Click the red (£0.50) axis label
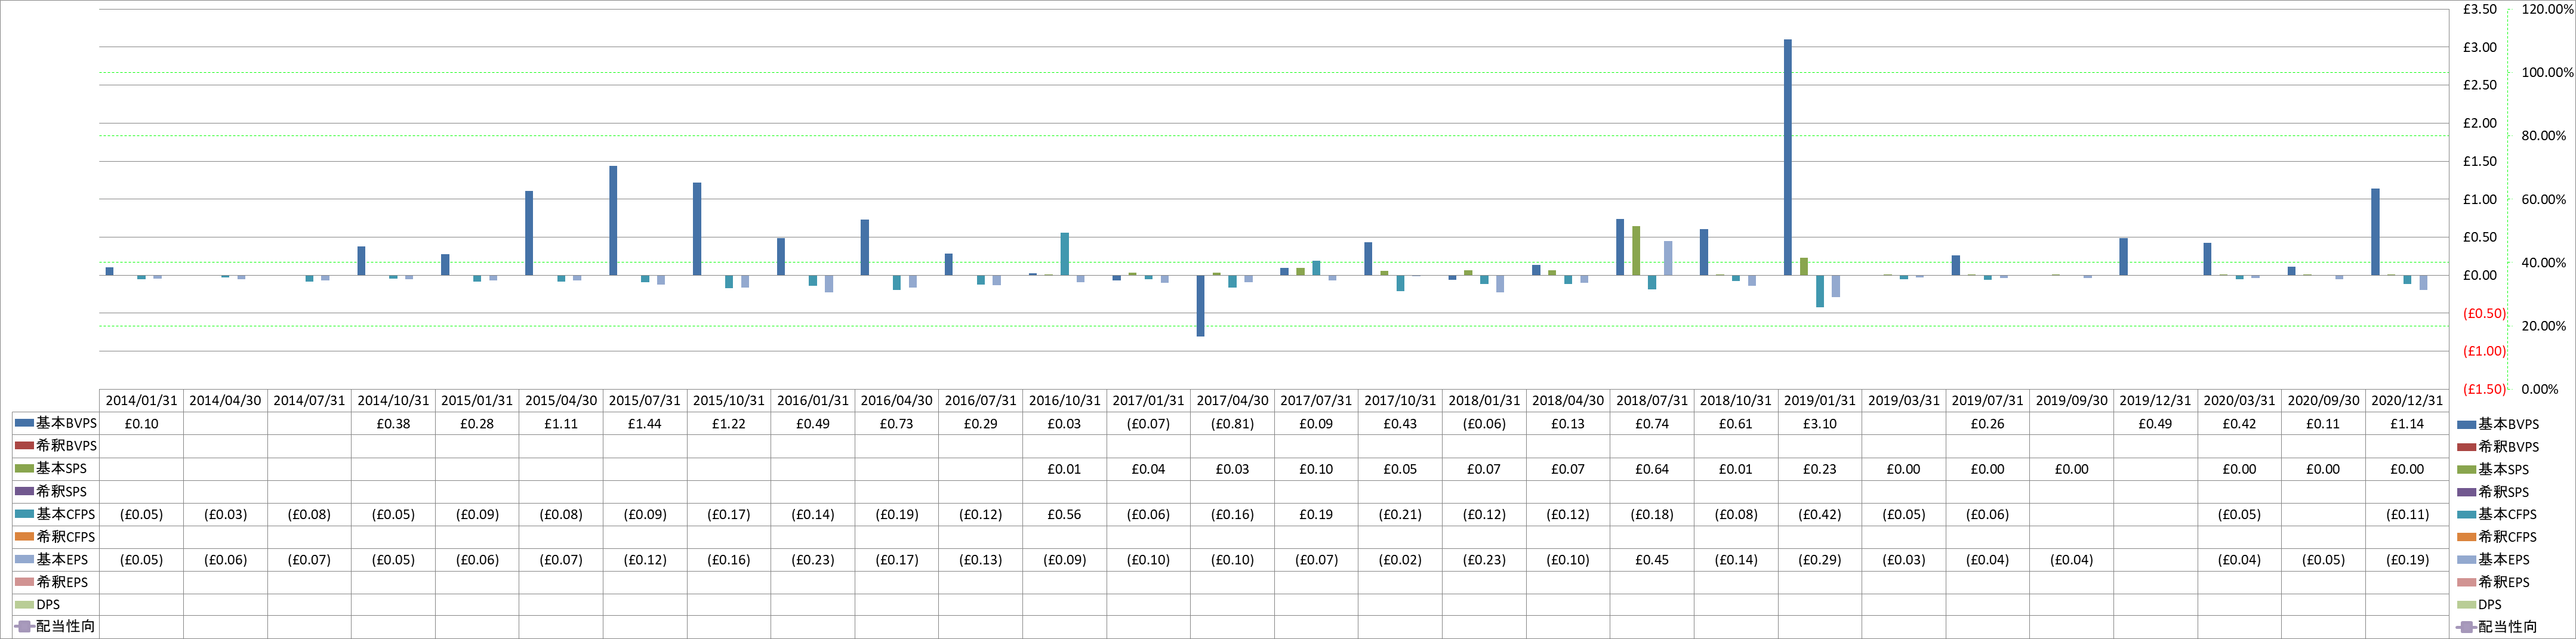The height and width of the screenshot is (639, 2576). (2484, 313)
